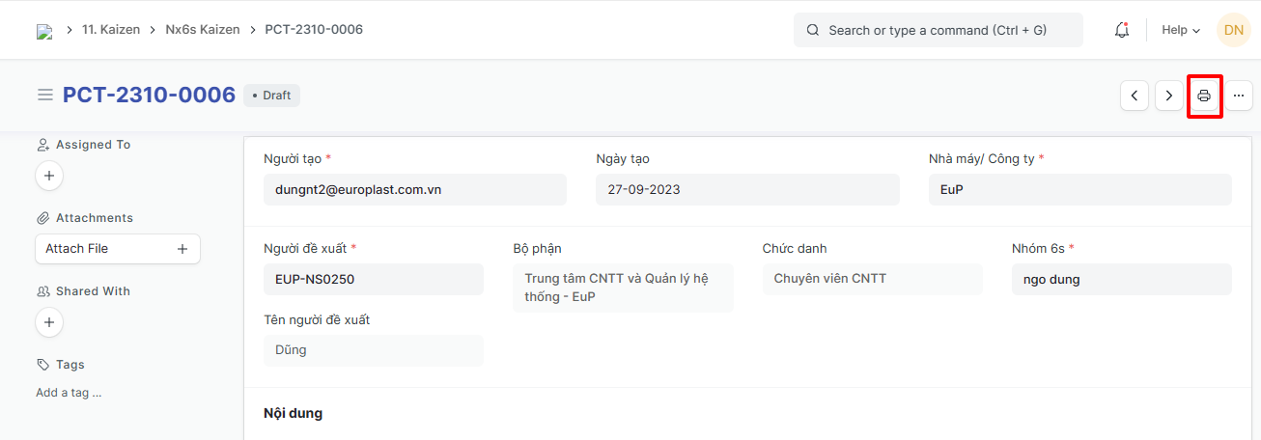
Task: Navigate to 11. Kaizen breadcrumb
Action: coord(111,30)
